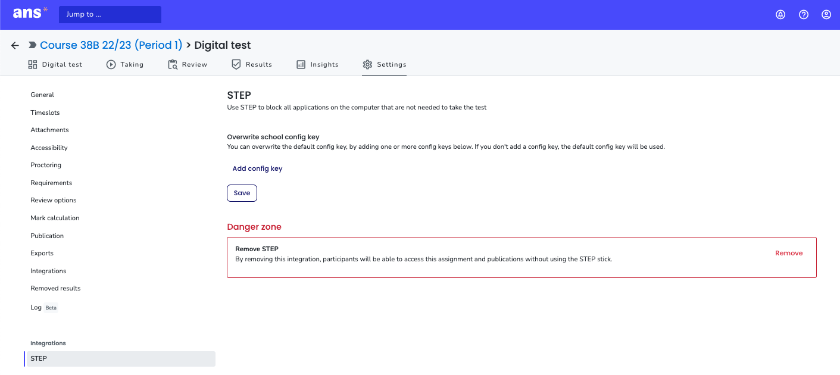Open the user account profile icon

(826, 15)
